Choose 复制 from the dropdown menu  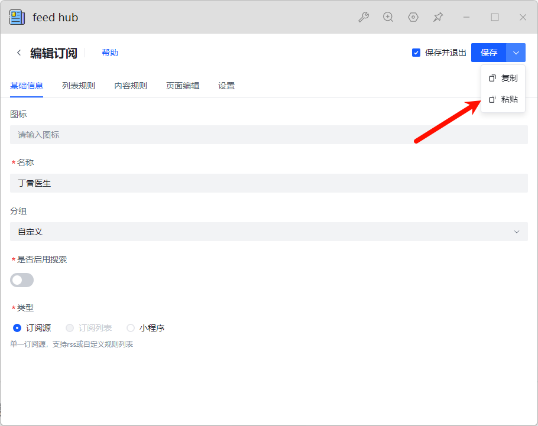503,78
